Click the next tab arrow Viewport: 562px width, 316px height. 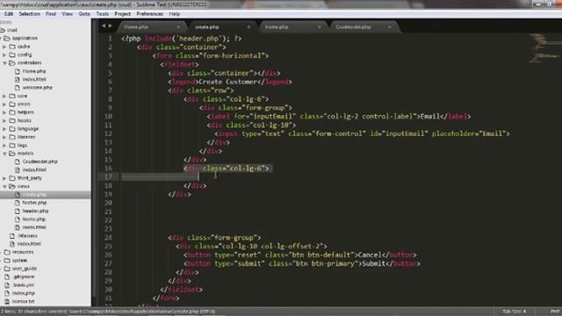tap(111, 26)
